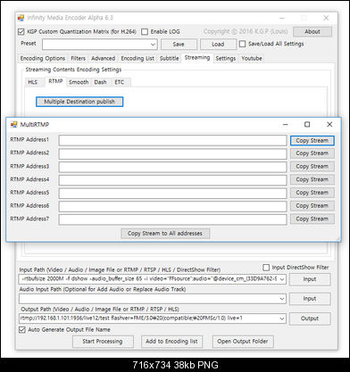The image size is (350, 372).
Task: Focus the RTMP Address6 text field
Action: [172, 206]
